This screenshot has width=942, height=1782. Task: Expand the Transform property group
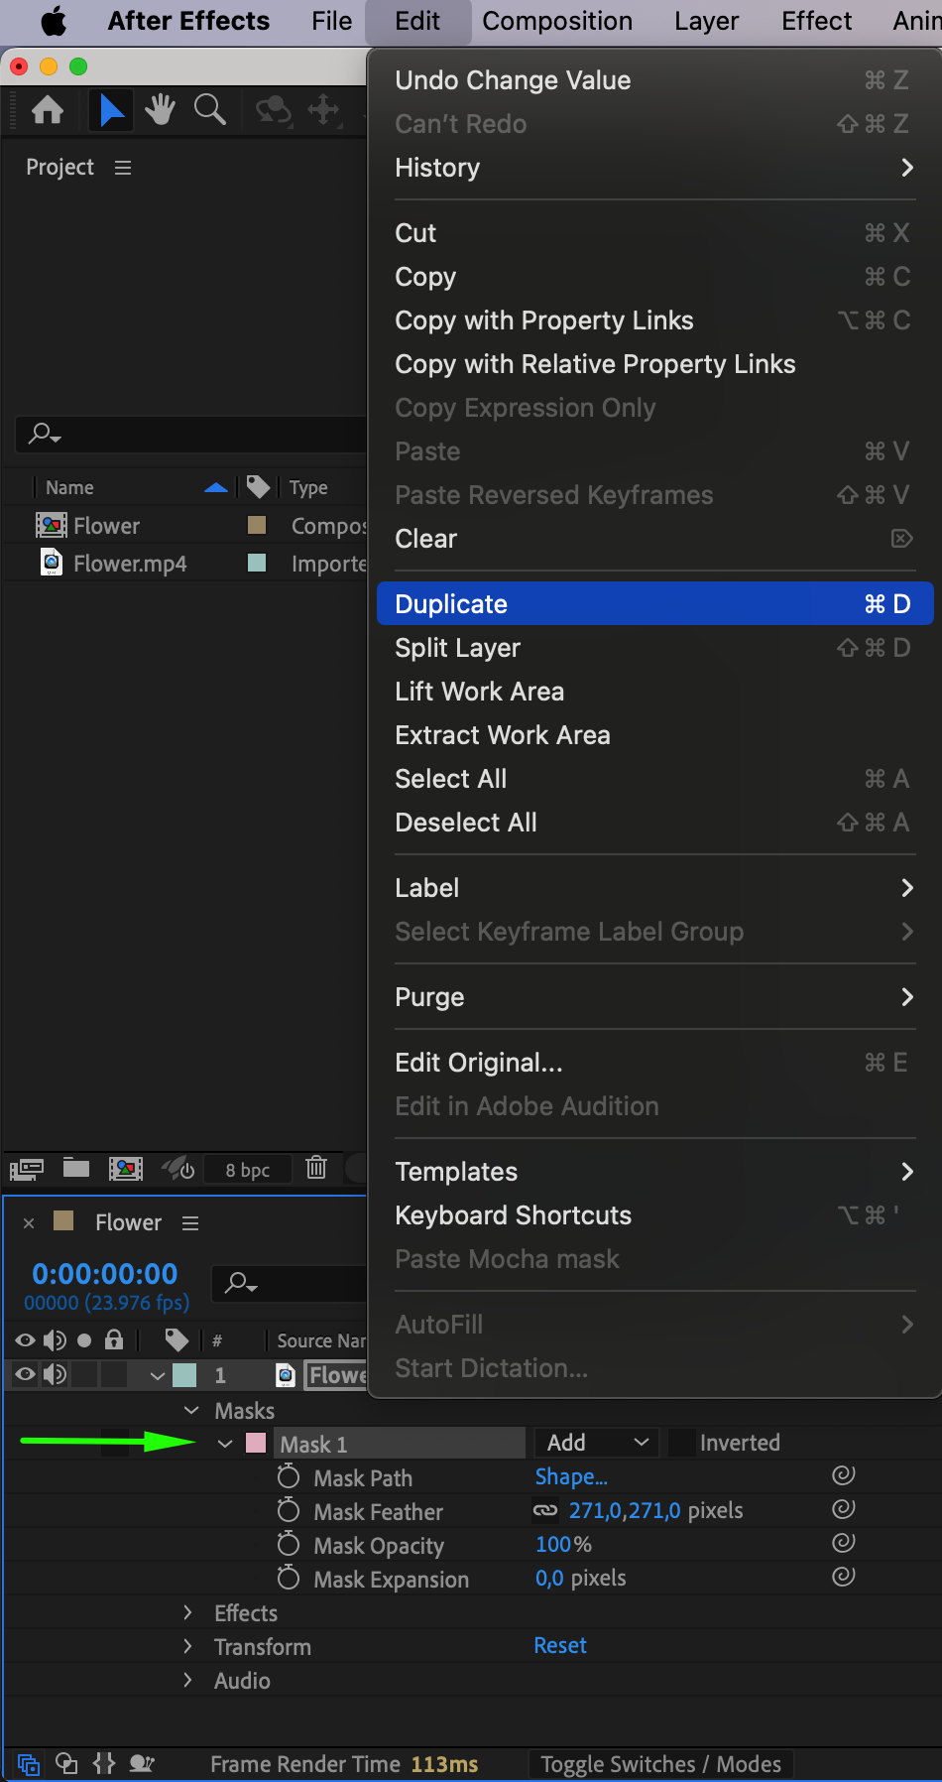tap(188, 1646)
